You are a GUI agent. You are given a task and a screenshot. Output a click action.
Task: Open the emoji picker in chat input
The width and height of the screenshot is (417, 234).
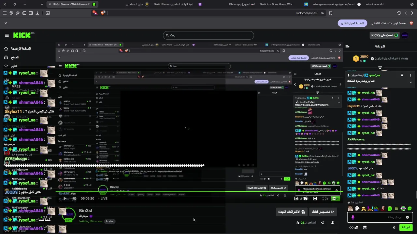(408, 217)
